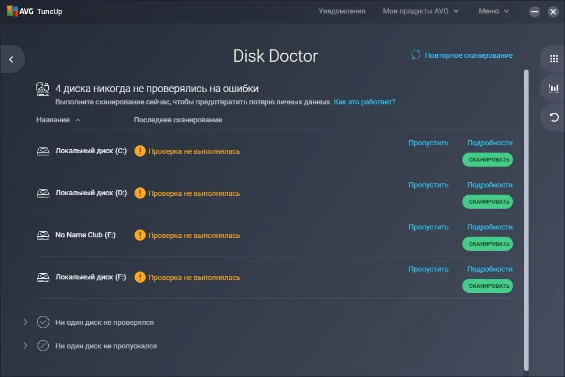
Task: Click the drive icon for No Name Club (E:)
Action: coord(43,235)
